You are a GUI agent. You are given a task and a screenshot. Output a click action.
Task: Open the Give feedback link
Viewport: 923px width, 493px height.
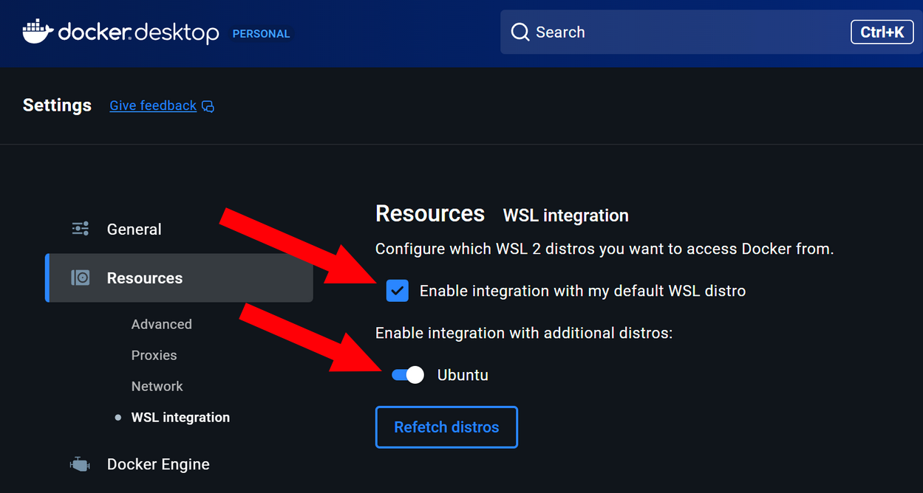[x=153, y=106]
